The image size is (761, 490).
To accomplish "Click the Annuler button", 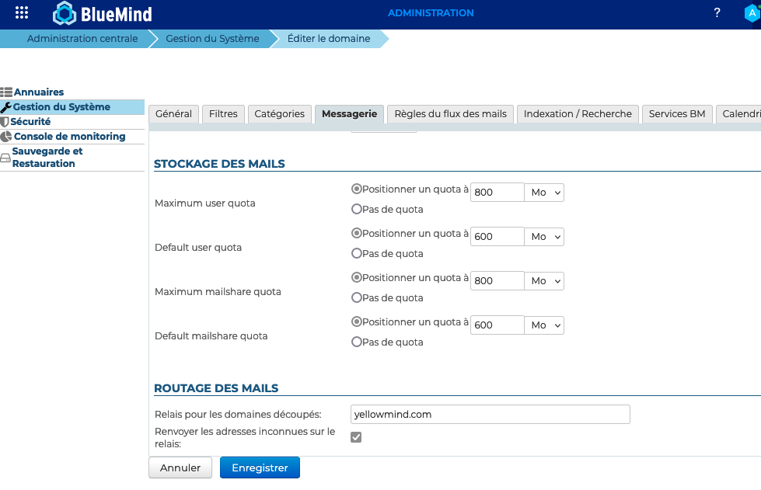I will click(x=180, y=468).
